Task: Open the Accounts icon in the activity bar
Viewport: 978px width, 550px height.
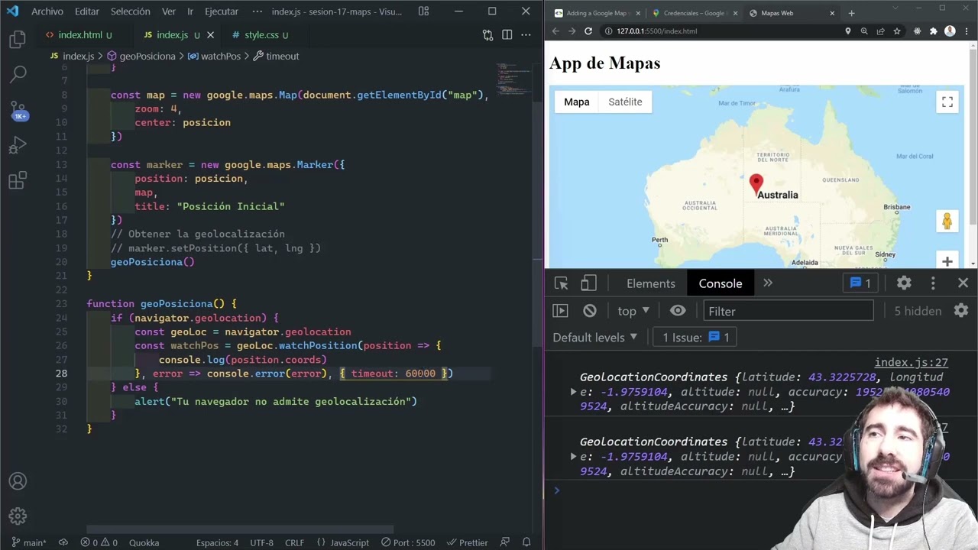Action: (18, 481)
